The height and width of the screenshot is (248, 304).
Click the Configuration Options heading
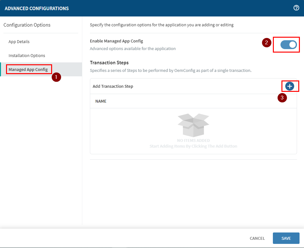(x=27, y=25)
